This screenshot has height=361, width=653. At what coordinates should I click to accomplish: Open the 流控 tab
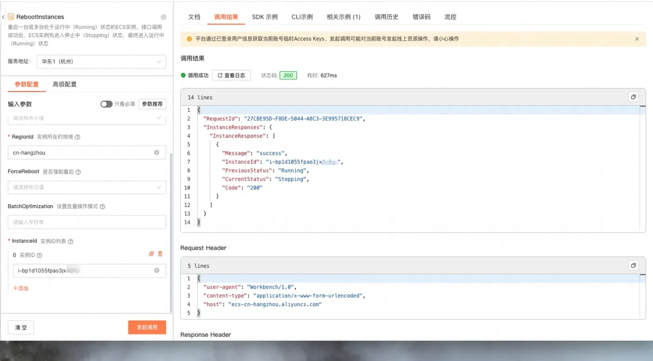[x=451, y=17]
